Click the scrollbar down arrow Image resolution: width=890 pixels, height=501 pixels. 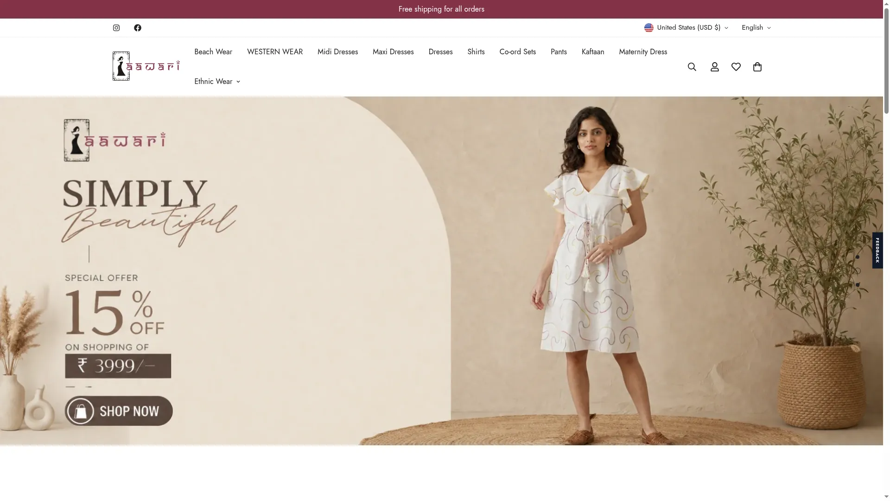pos(886,497)
